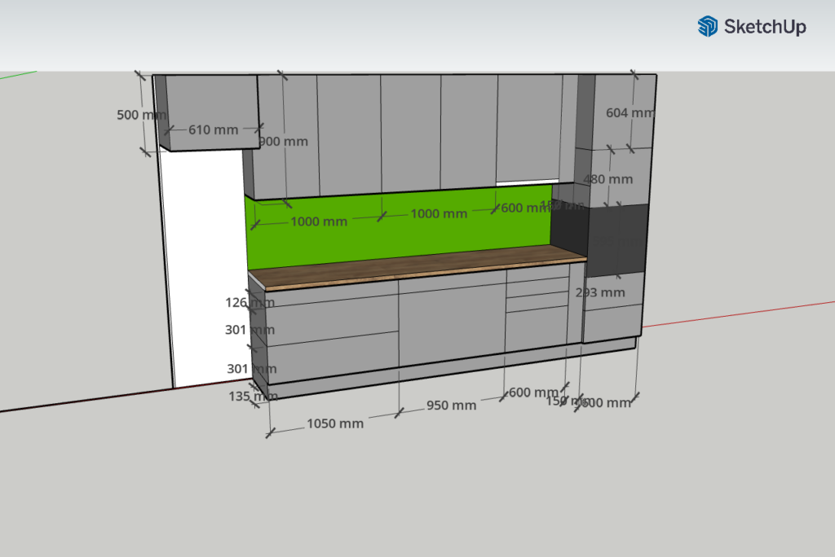The height and width of the screenshot is (557, 835).
Task: Select the 126 mm dimension label
Action: point(249,303)
